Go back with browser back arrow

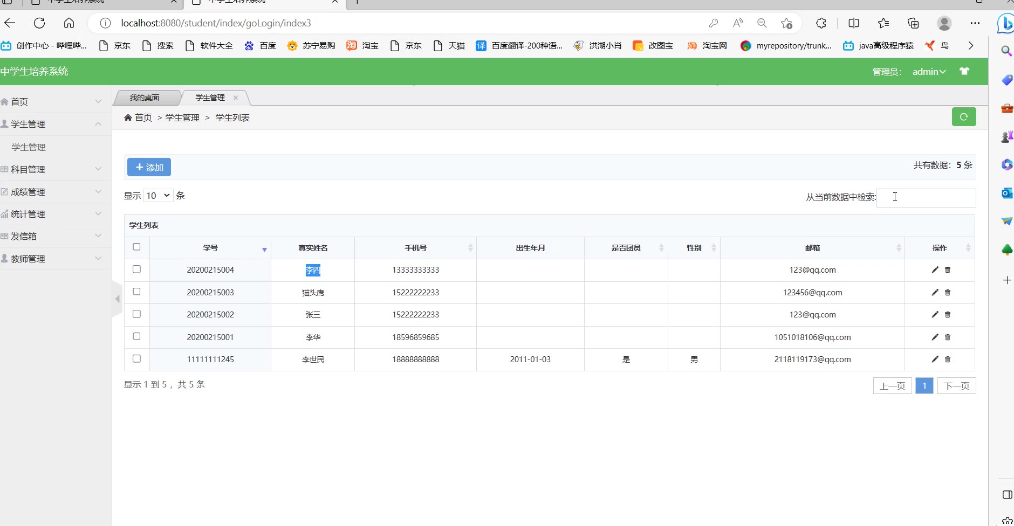[x=10, y=23]
